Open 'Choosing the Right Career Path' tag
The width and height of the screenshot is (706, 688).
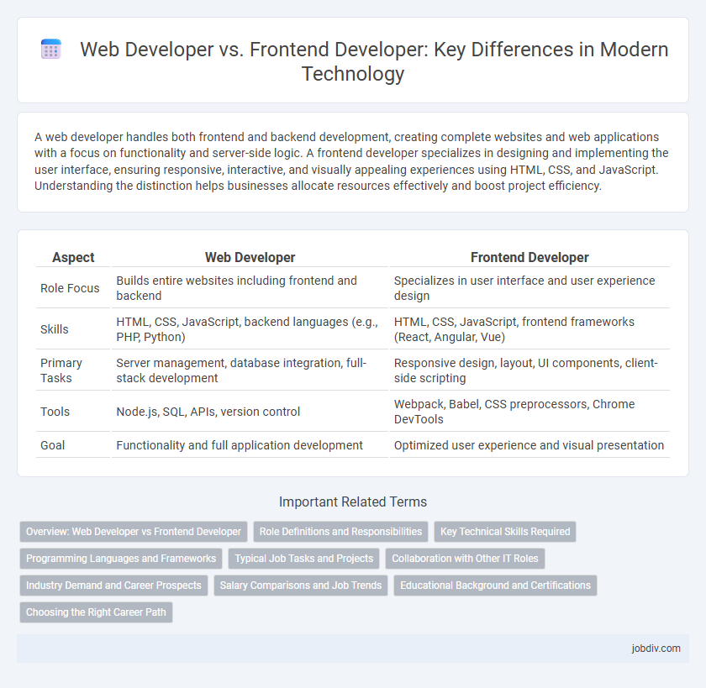[x=96, y=612]
